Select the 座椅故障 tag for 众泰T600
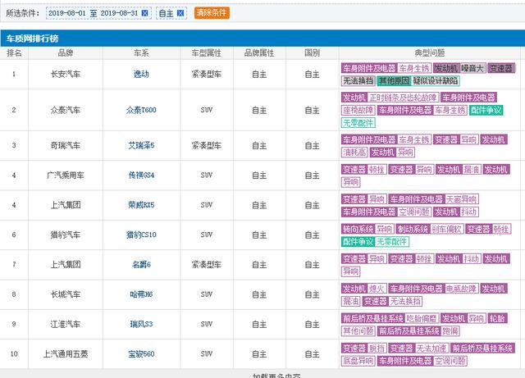 click(358, 110)
